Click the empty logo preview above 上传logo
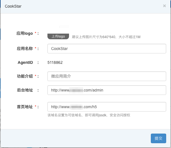Image resolution: width=171 pixels, height=148 pixels. 64,27
